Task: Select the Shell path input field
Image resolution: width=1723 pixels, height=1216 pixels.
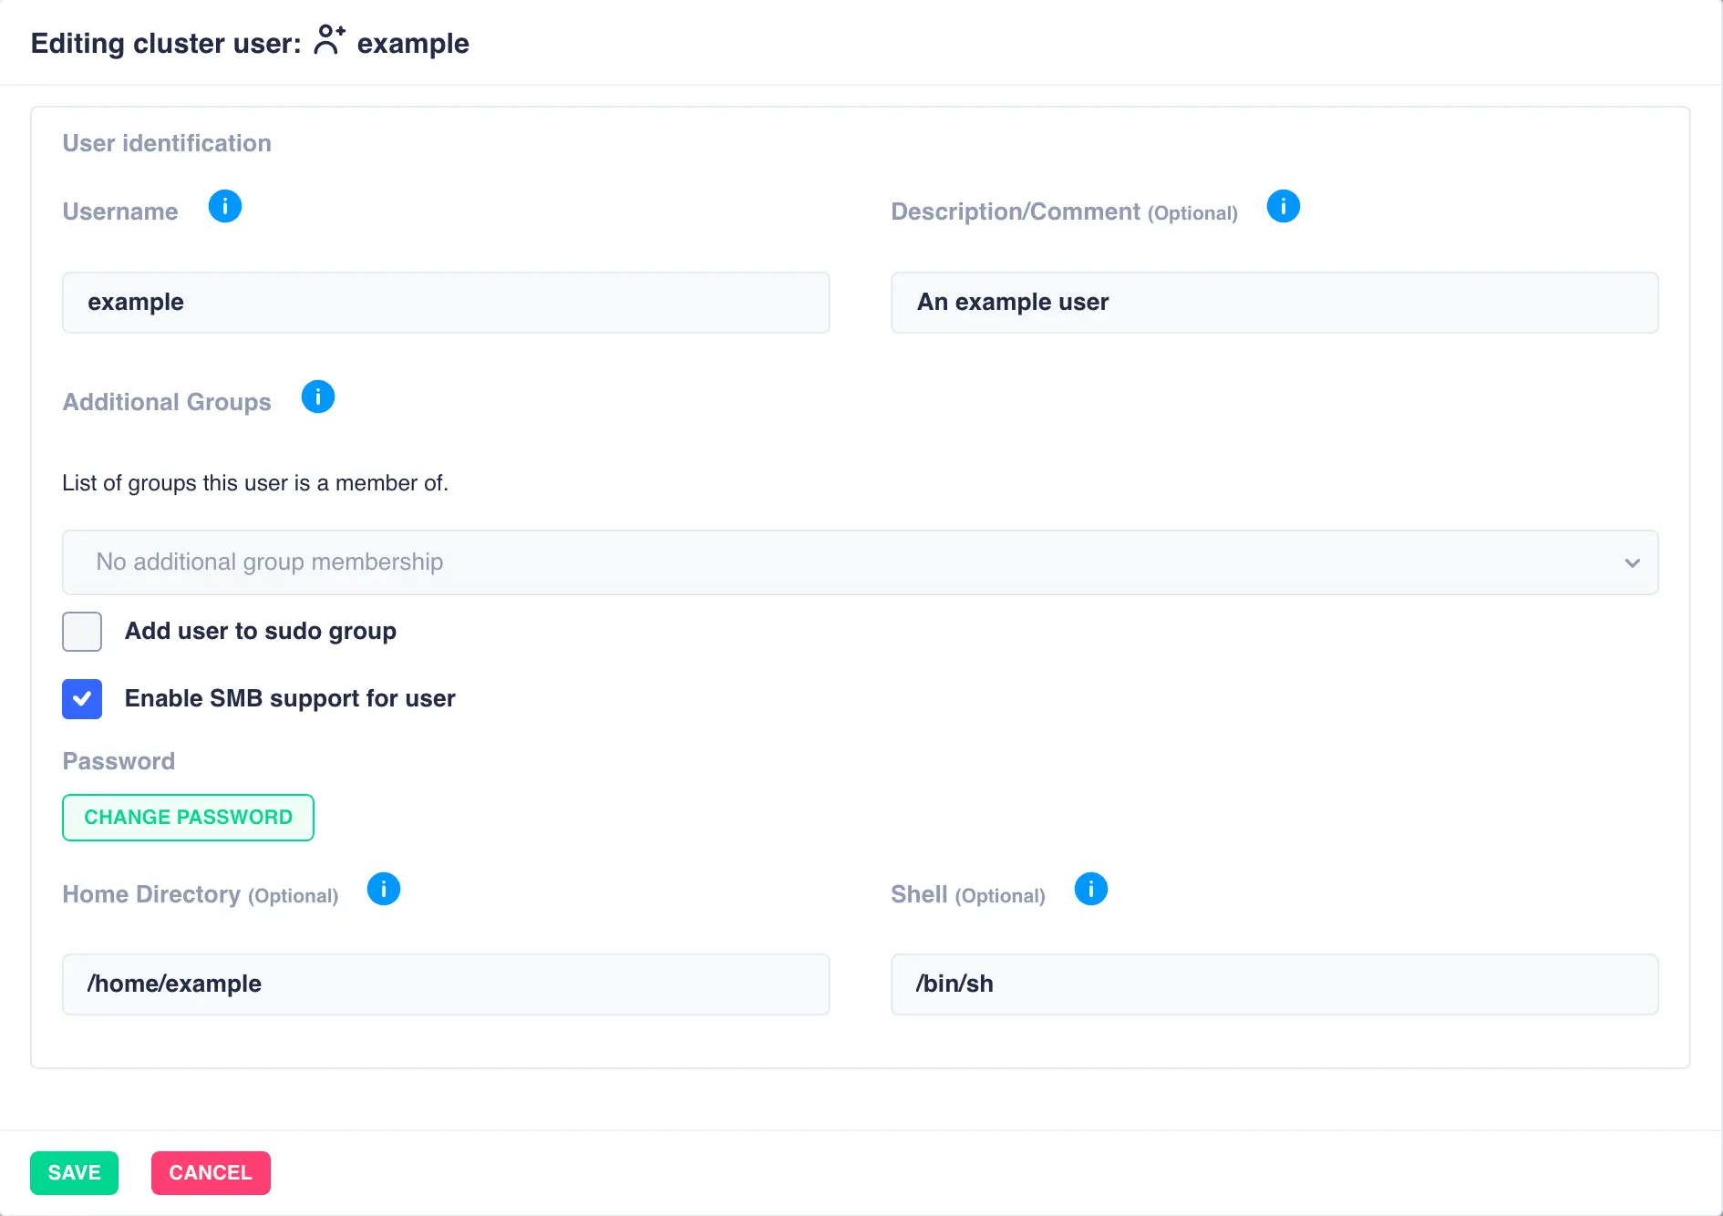Action: coord(1274,984)
